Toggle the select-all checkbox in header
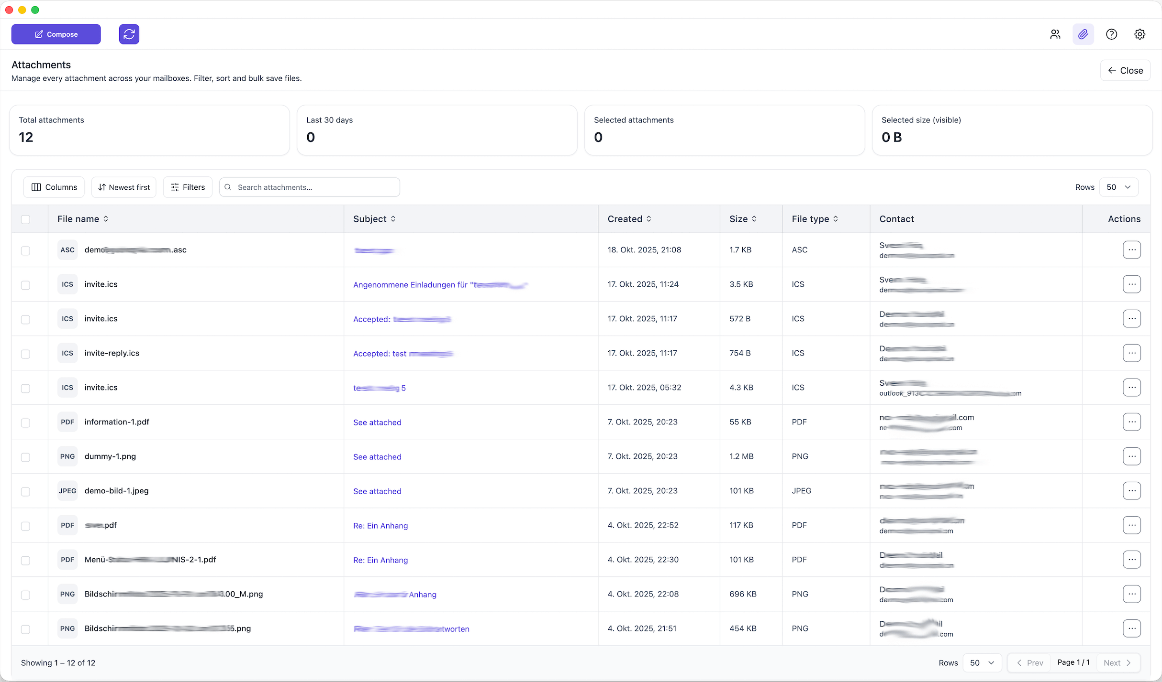1162x682 pixels. (26, 219)
